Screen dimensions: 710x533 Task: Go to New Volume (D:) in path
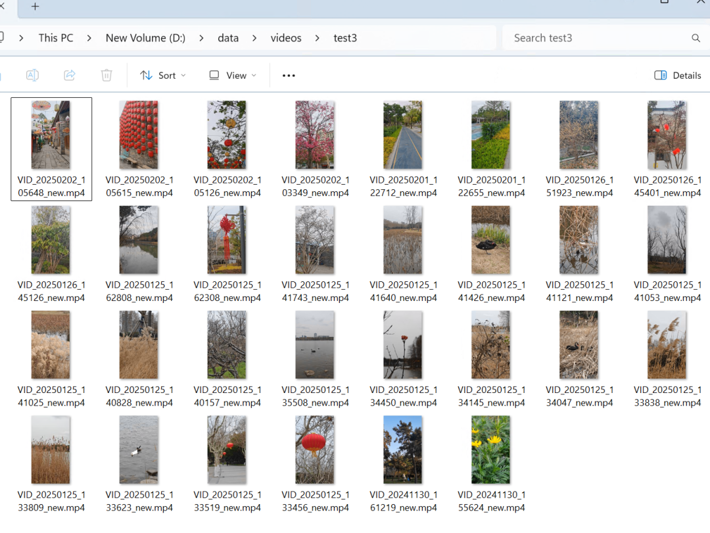(x=145, y=38)
